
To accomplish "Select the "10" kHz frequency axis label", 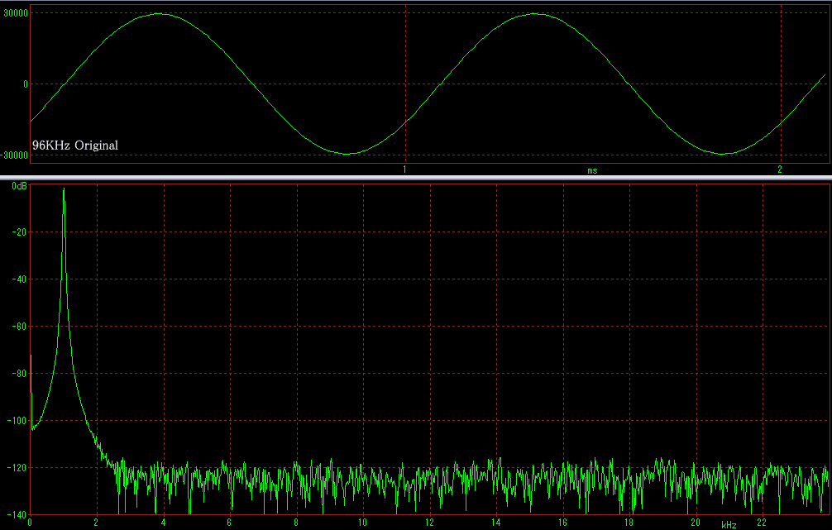I will tap(362, 523).
